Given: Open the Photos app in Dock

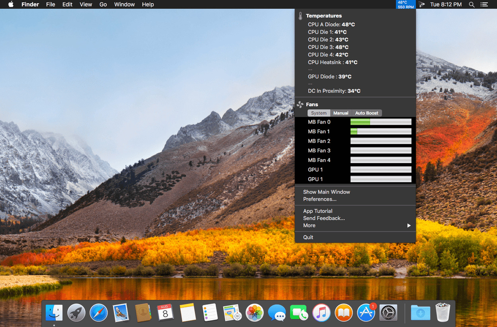Looking at the screenshot, I should 254,313.
